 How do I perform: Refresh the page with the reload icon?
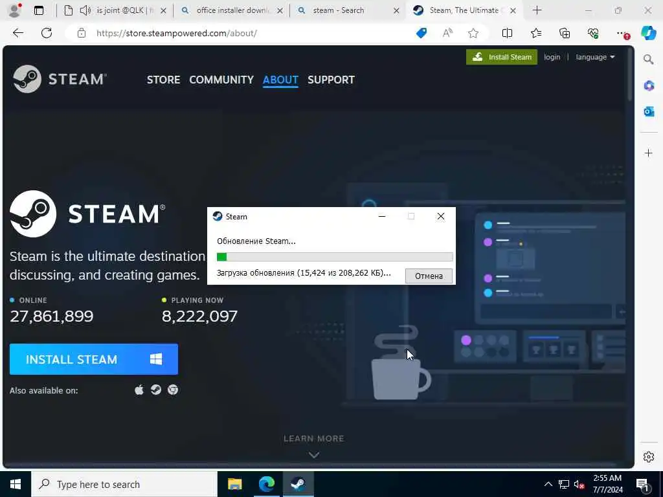coord(47,33)
